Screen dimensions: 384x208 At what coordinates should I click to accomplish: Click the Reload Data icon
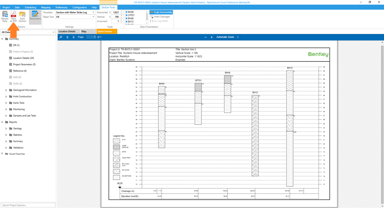click(5, 17)
